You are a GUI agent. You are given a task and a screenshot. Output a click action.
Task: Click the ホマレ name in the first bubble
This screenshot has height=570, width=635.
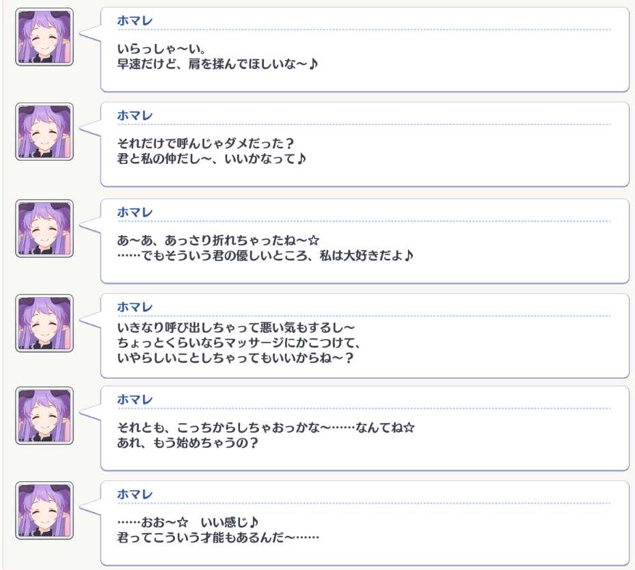tap(135, 21)
